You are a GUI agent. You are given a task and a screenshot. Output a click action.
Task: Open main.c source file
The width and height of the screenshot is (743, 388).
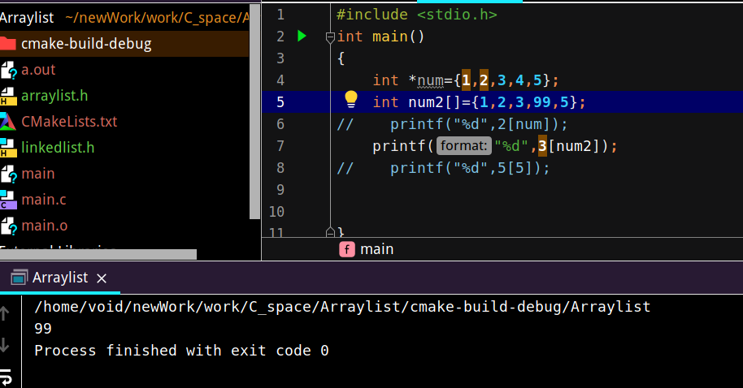pyautogui.click(x=44, y=200)
